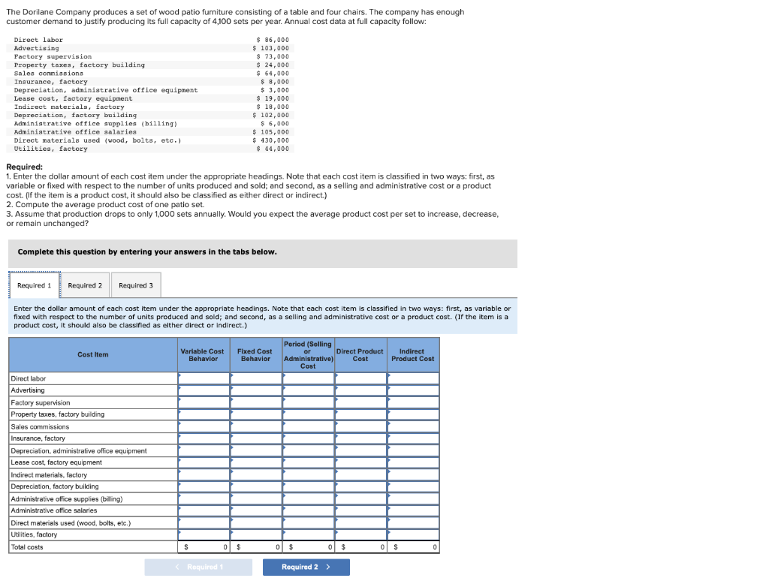The width and height of the screenshot is (769, 584).
Task: Open the Required 1 tab
Action: [35, 285]
